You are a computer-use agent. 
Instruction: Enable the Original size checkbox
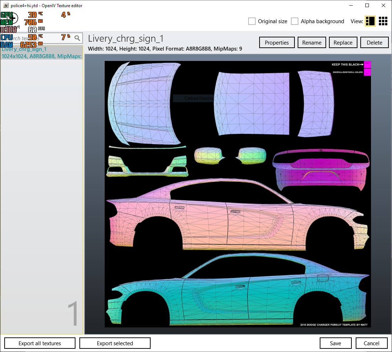252,21
